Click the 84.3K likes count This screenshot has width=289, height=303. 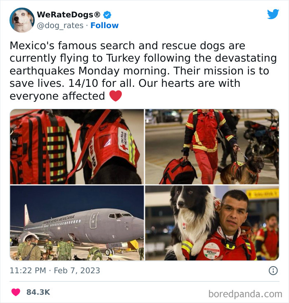[38, 292]
